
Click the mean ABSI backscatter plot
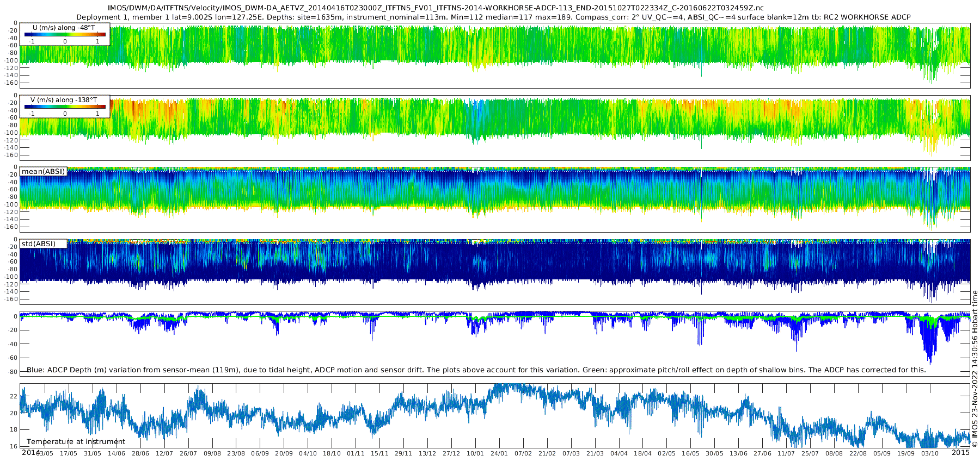pos(495,199)
